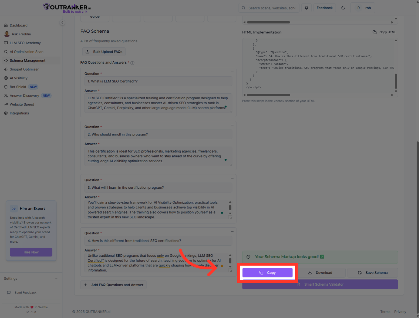Open AI Optimization Scan from sidebar
The width and height of the screenshot is (419, 318).
coord(27,52)
